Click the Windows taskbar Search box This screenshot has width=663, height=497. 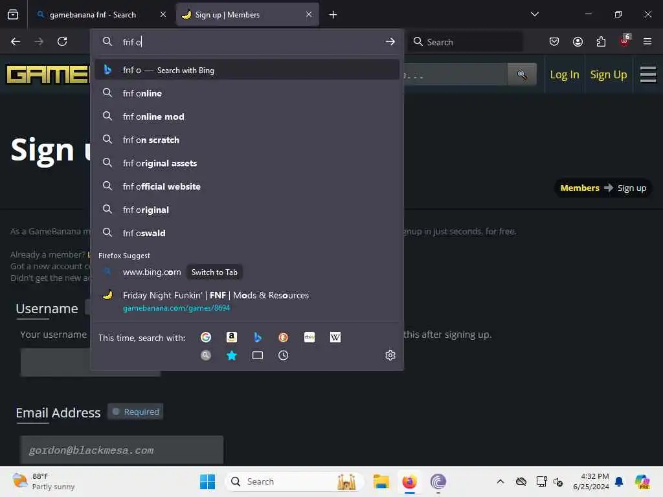click(x=295, y=481)
